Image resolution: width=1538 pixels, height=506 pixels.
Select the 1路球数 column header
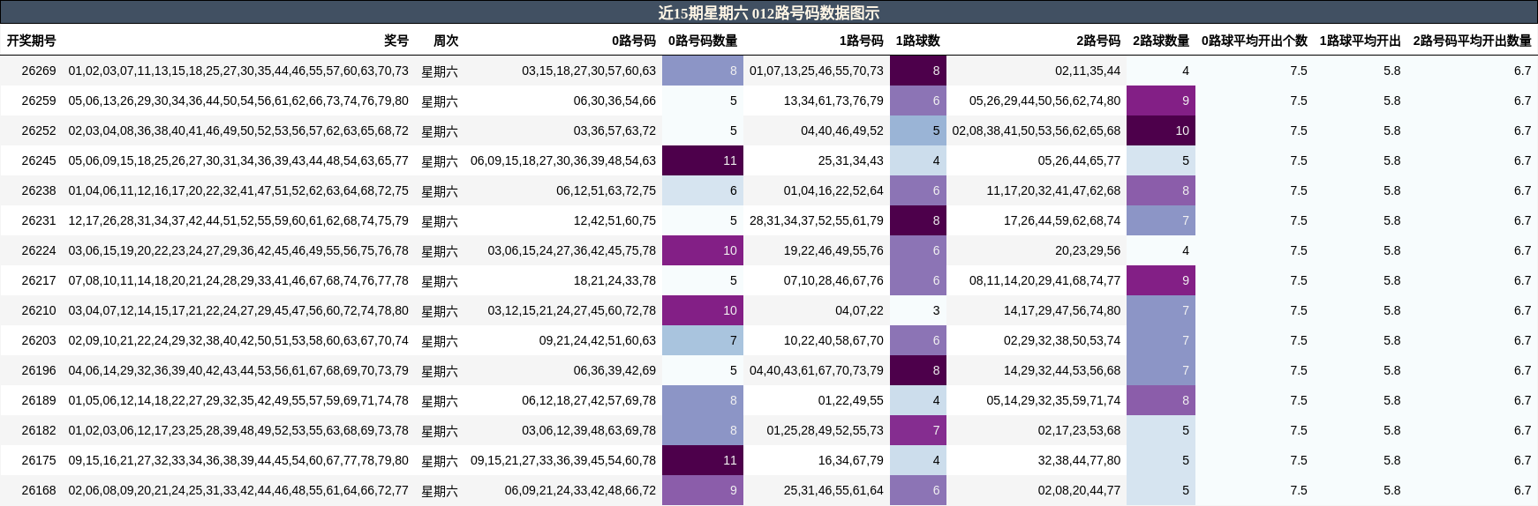[x=918, y=41]
